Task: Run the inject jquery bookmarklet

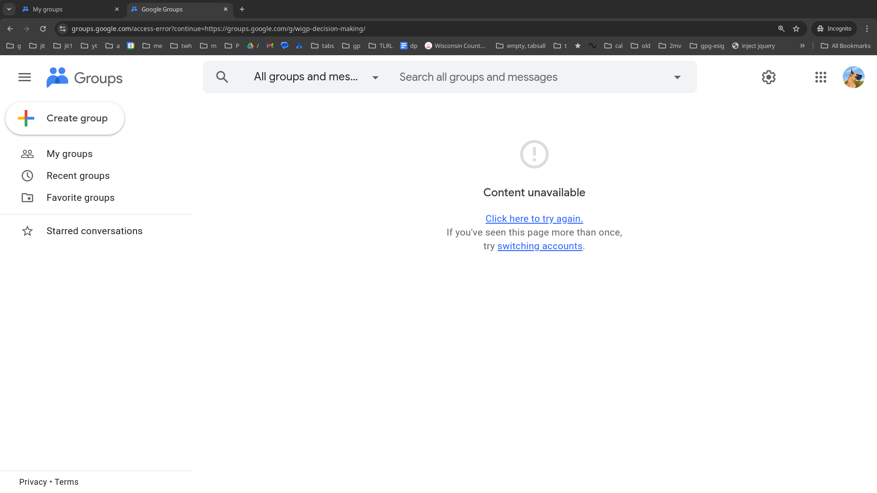Action: 754,46
